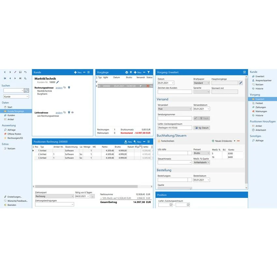This screenshot has height=277, width=277.
Task: Click the pencil icon next to Kunden-Nr. 10000
Action: click(58, 82)
